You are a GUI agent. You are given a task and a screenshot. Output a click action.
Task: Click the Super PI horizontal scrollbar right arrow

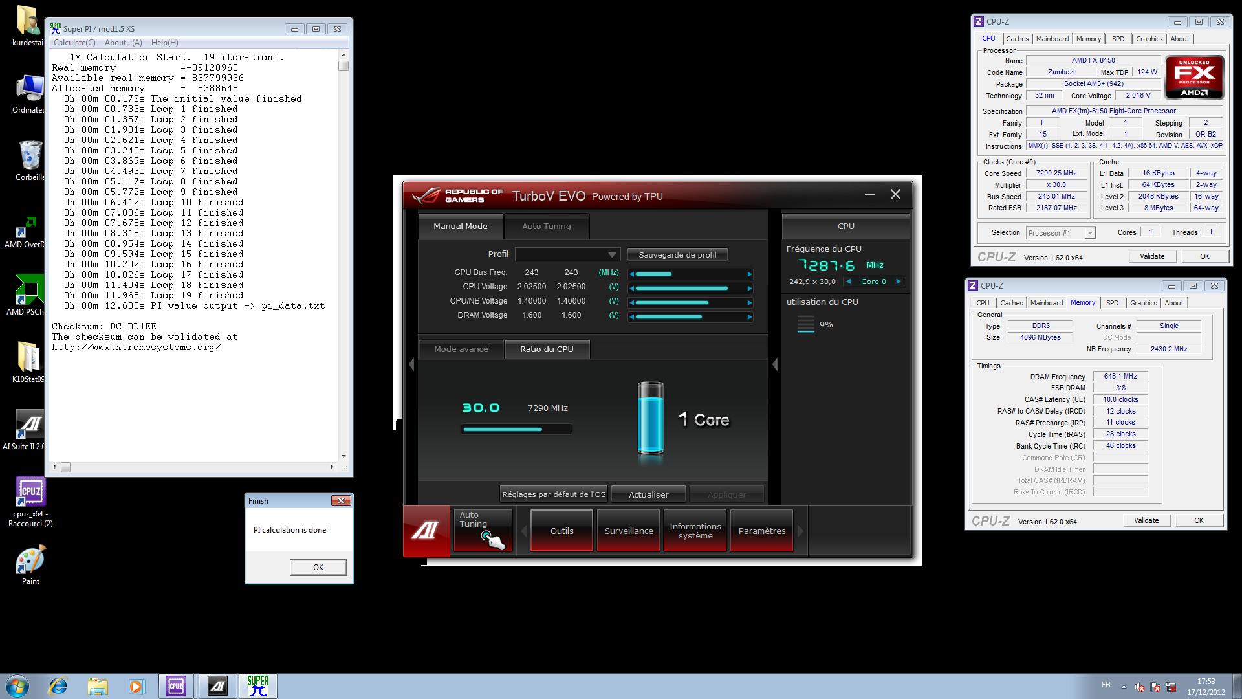(x=332, y=467)
